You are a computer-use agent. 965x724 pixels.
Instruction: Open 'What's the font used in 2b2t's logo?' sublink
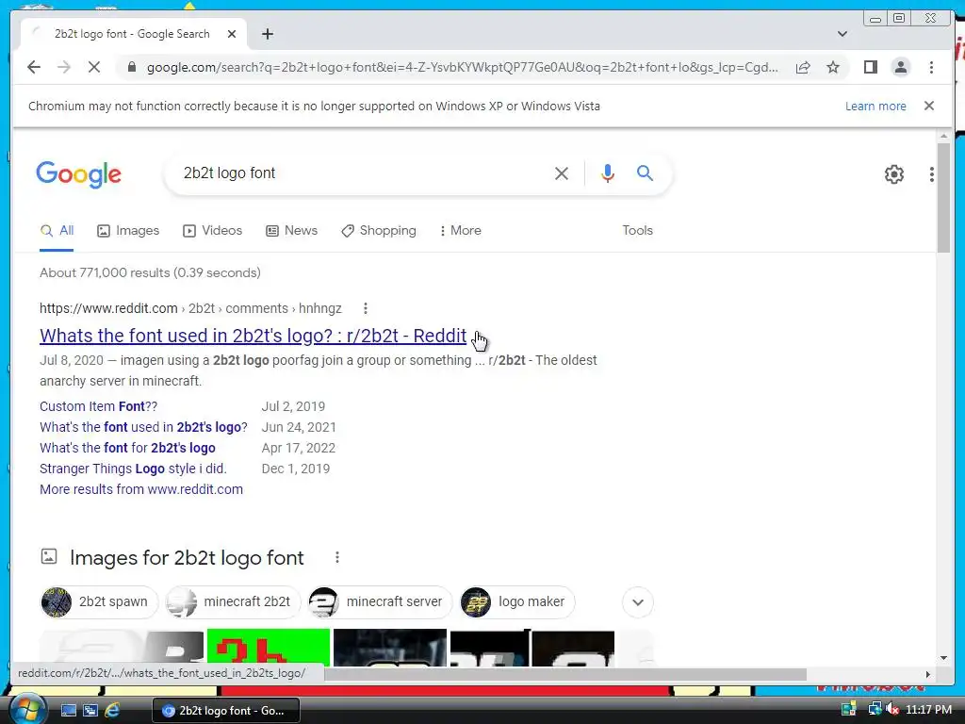tap(143, 427)
